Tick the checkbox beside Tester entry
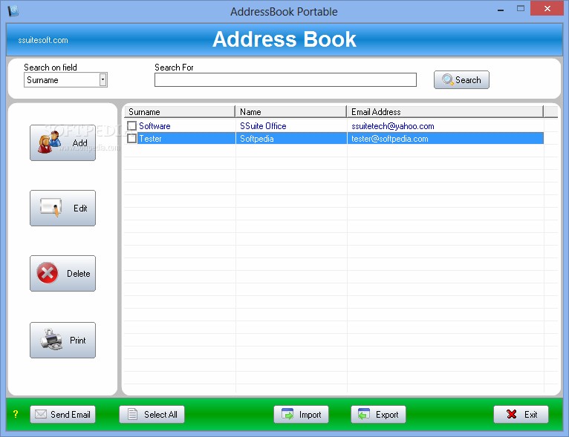The height and width of the screenshot is (437, 569). (131, 139)
